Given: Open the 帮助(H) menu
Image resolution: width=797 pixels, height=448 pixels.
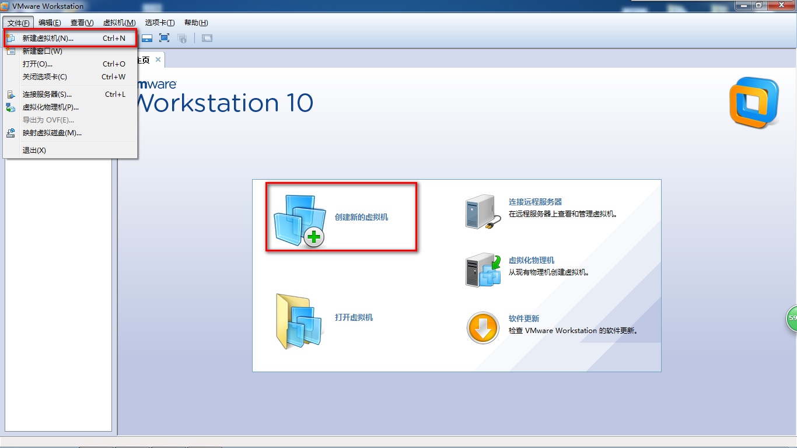Looking at the screenshot, I should click(196, 23).
